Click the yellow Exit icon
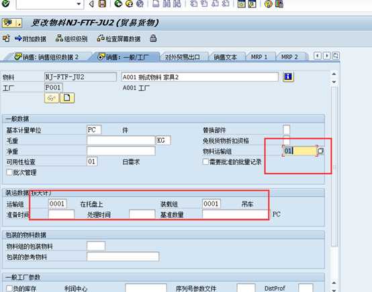This screenshot has height=292, width=372. [129, 3]
